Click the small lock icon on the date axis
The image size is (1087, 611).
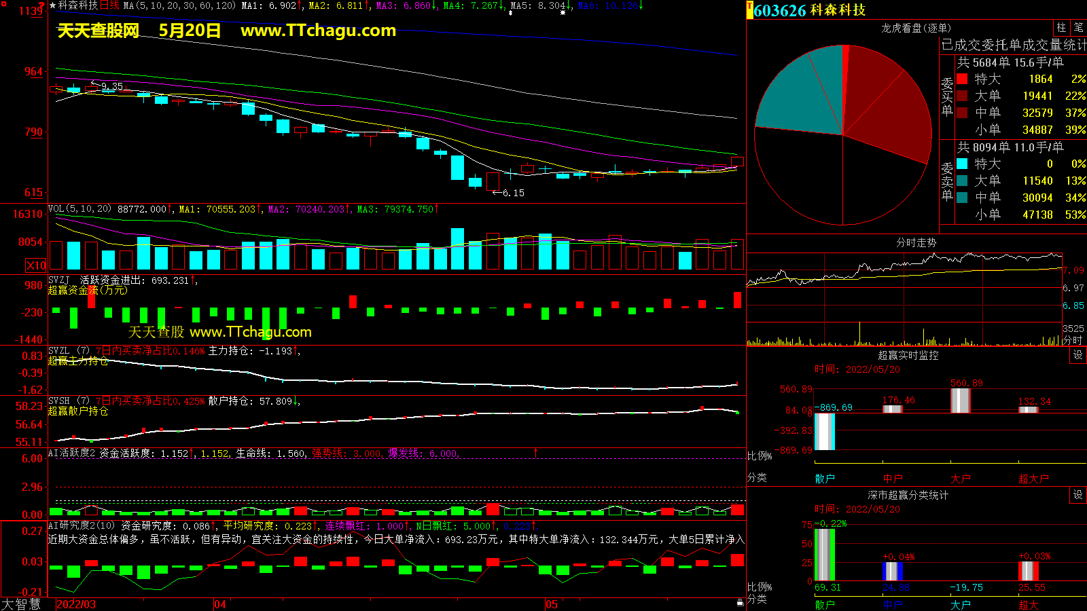tap(740, 602)
